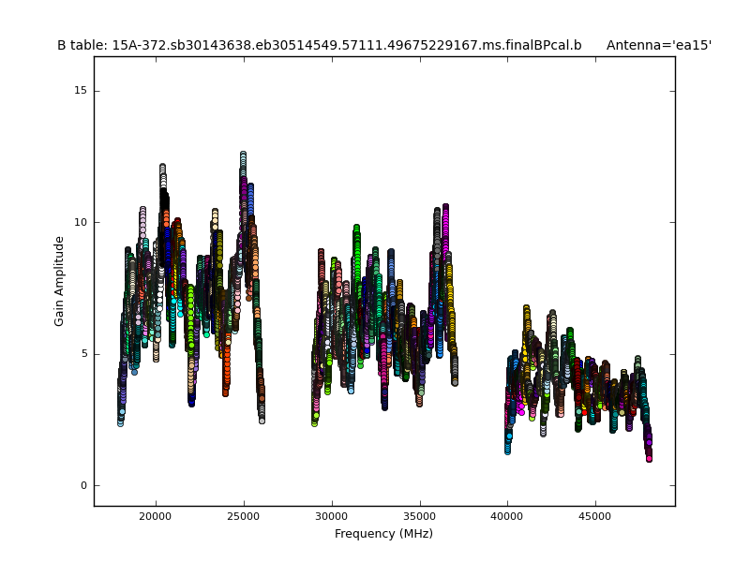Click the 20000 tick label on x-axis

155,516
